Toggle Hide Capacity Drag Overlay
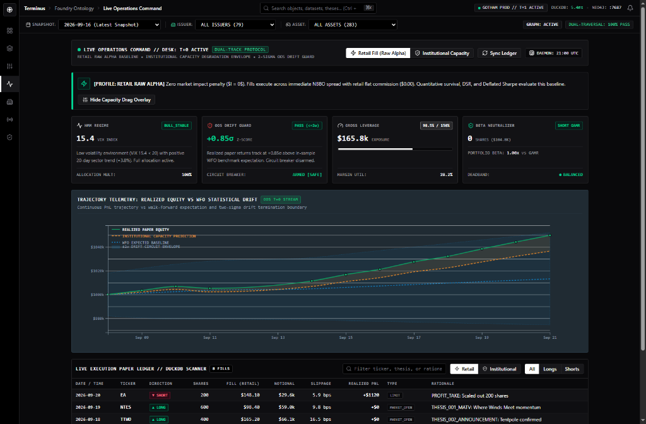Screen dimensions: 646x424 point(116,100)
